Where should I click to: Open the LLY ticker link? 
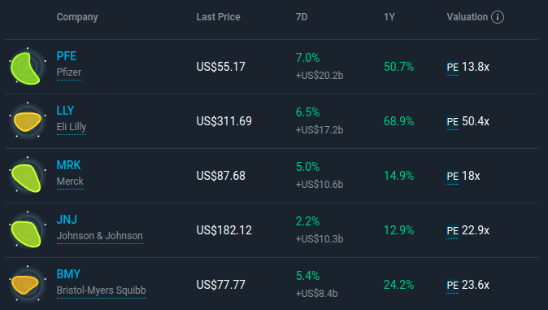tap(65, 111)
